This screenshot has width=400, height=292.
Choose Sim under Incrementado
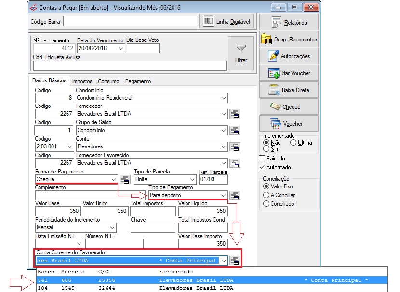(x=266, y=149)
